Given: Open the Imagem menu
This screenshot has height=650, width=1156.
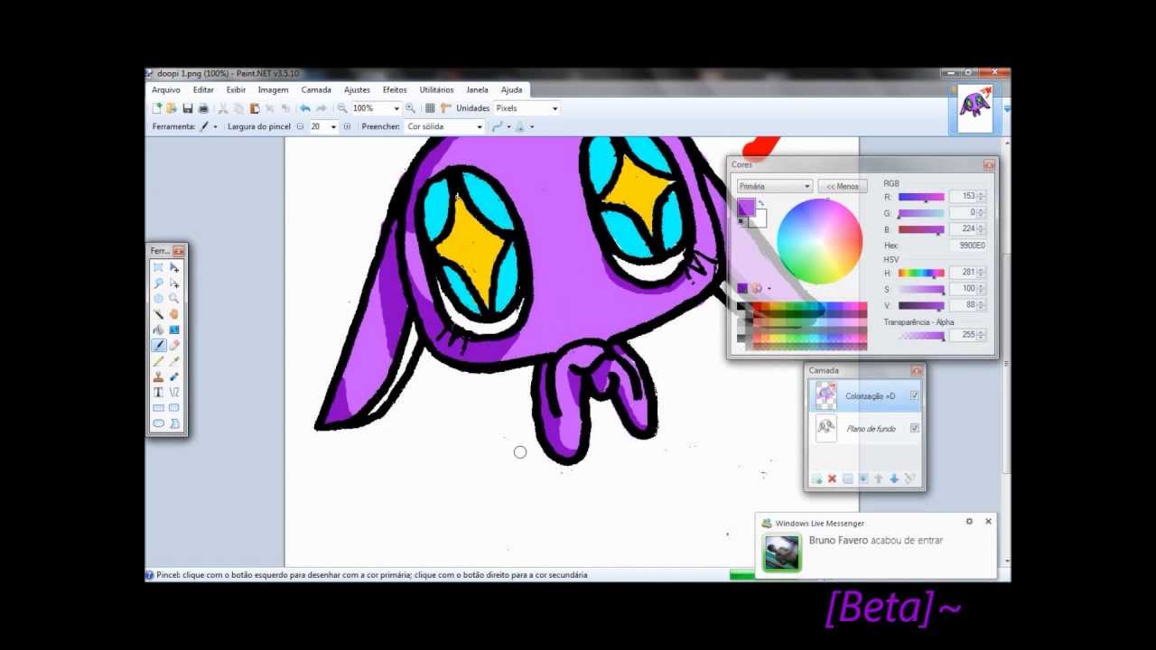Looking at the screenshot, I should coord(273,90).
